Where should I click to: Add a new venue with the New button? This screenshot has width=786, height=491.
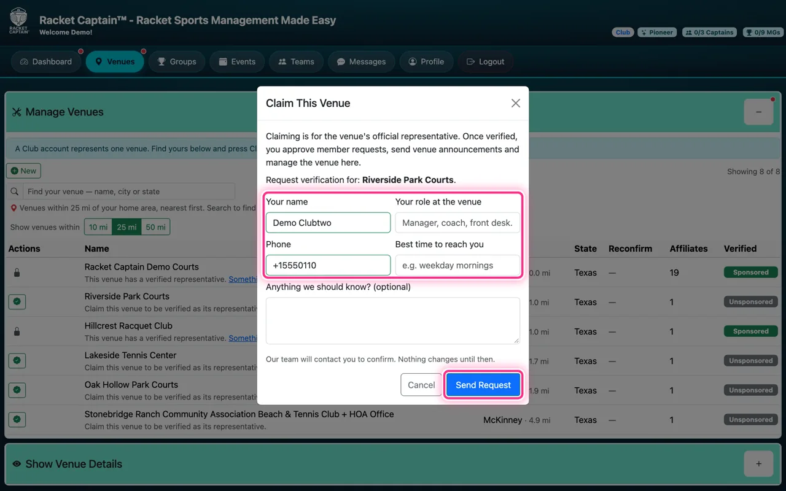23,171
